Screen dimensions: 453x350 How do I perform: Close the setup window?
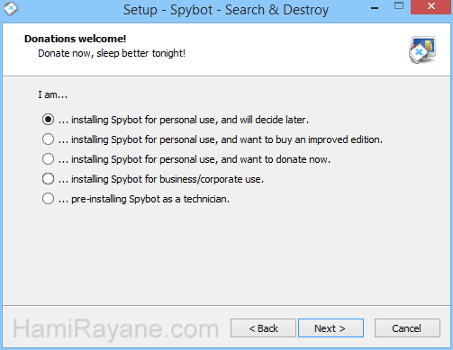[431, 6]
